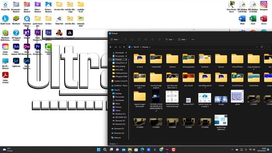Viewport: 272px width, 153px height.
Task: Launch Excel from the desktop
Action: pyautogui.click(x=253, y=20)
